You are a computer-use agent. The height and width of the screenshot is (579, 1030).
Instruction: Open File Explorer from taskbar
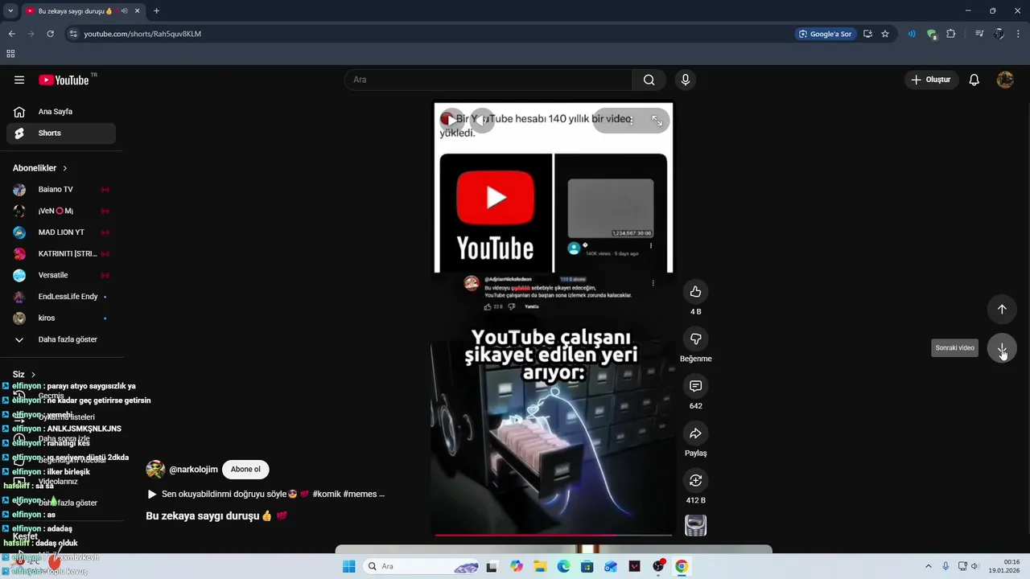(x=540, y=566)
